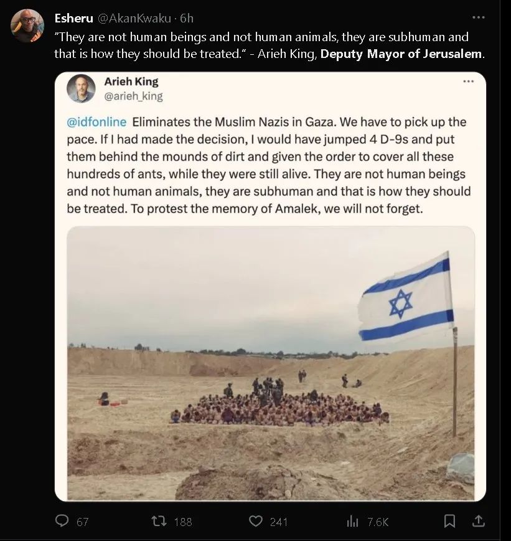Bookmark this post
Screen dimensions: 511x541
tap(449, 521)
